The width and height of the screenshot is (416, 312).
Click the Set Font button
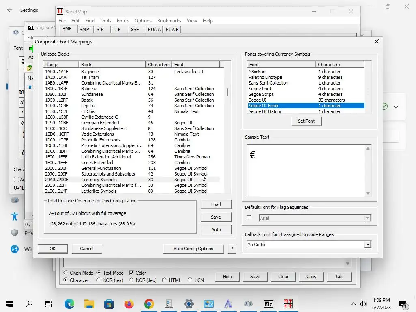[x=306, y=121]
